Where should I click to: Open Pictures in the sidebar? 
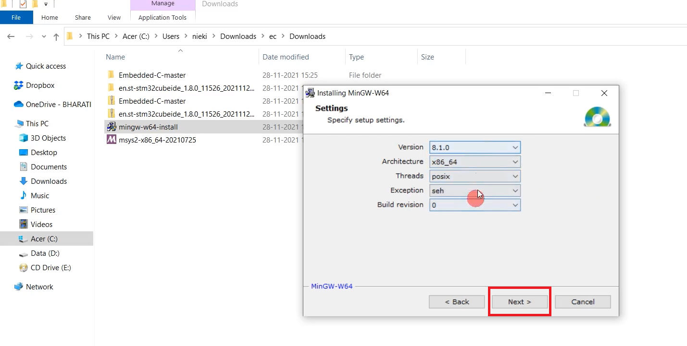point(43,210)
